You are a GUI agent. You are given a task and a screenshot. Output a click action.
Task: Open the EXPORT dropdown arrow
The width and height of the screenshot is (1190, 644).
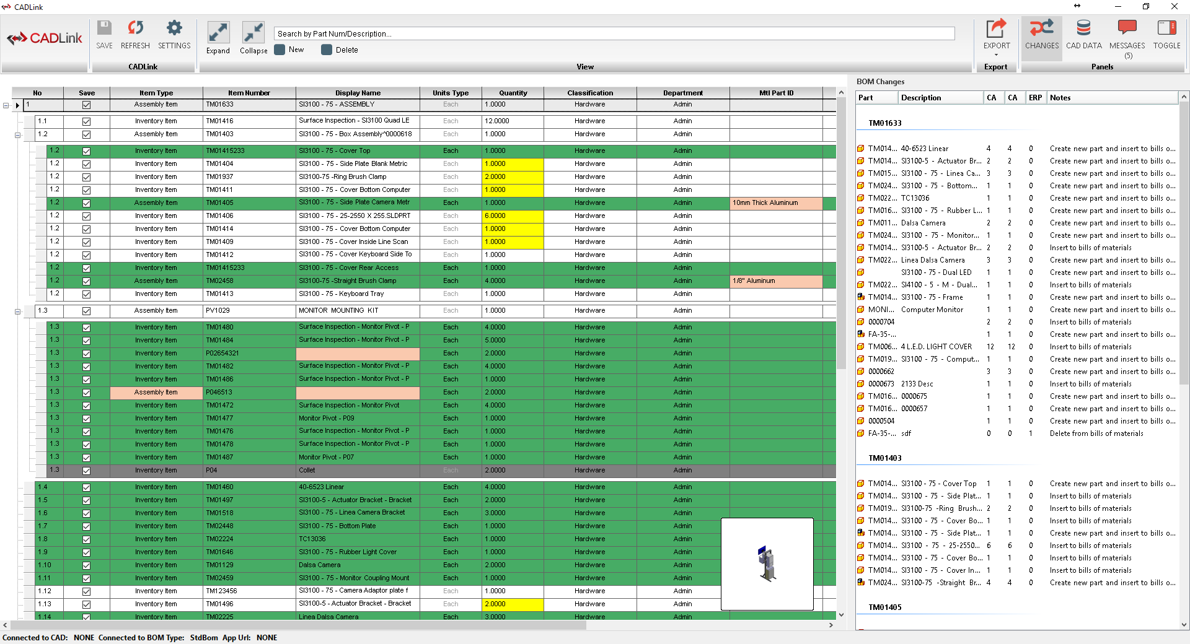click(996, 55)
